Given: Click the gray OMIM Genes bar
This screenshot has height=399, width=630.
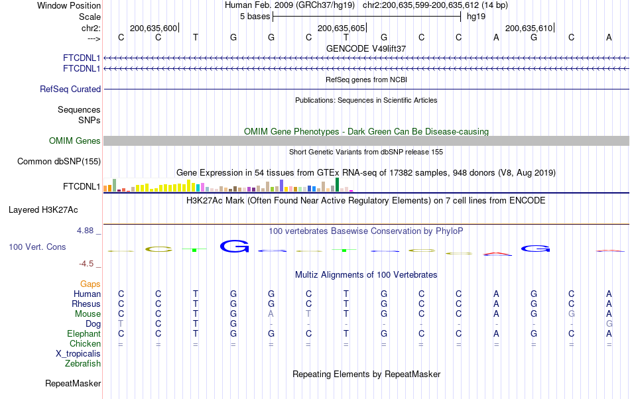Looking at the screenshot, I should point(366,141).
